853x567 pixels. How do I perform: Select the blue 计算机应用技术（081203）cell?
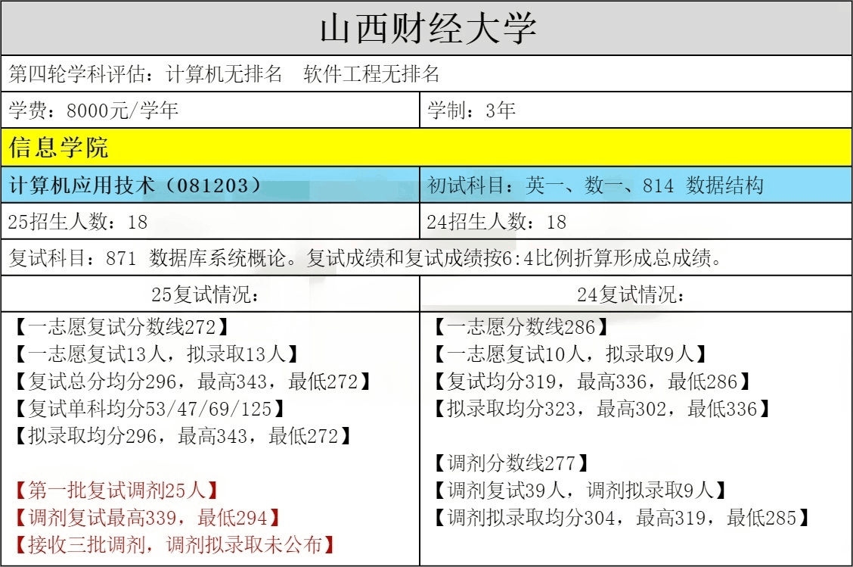pos(136,185)
